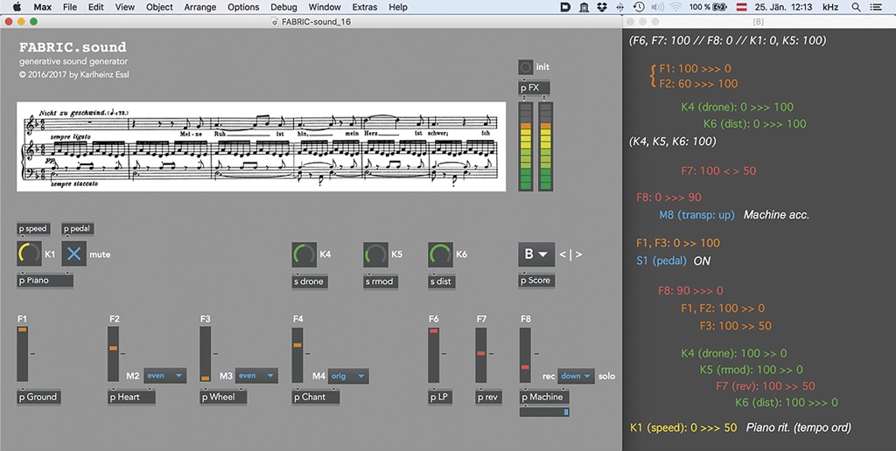Viewport: 896px width, 451px height.
Task: Click the s rmod send object
Action: pos(381,281)
